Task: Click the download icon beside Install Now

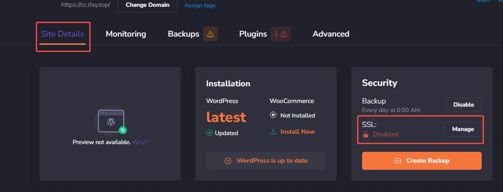Action: [273, 131]
